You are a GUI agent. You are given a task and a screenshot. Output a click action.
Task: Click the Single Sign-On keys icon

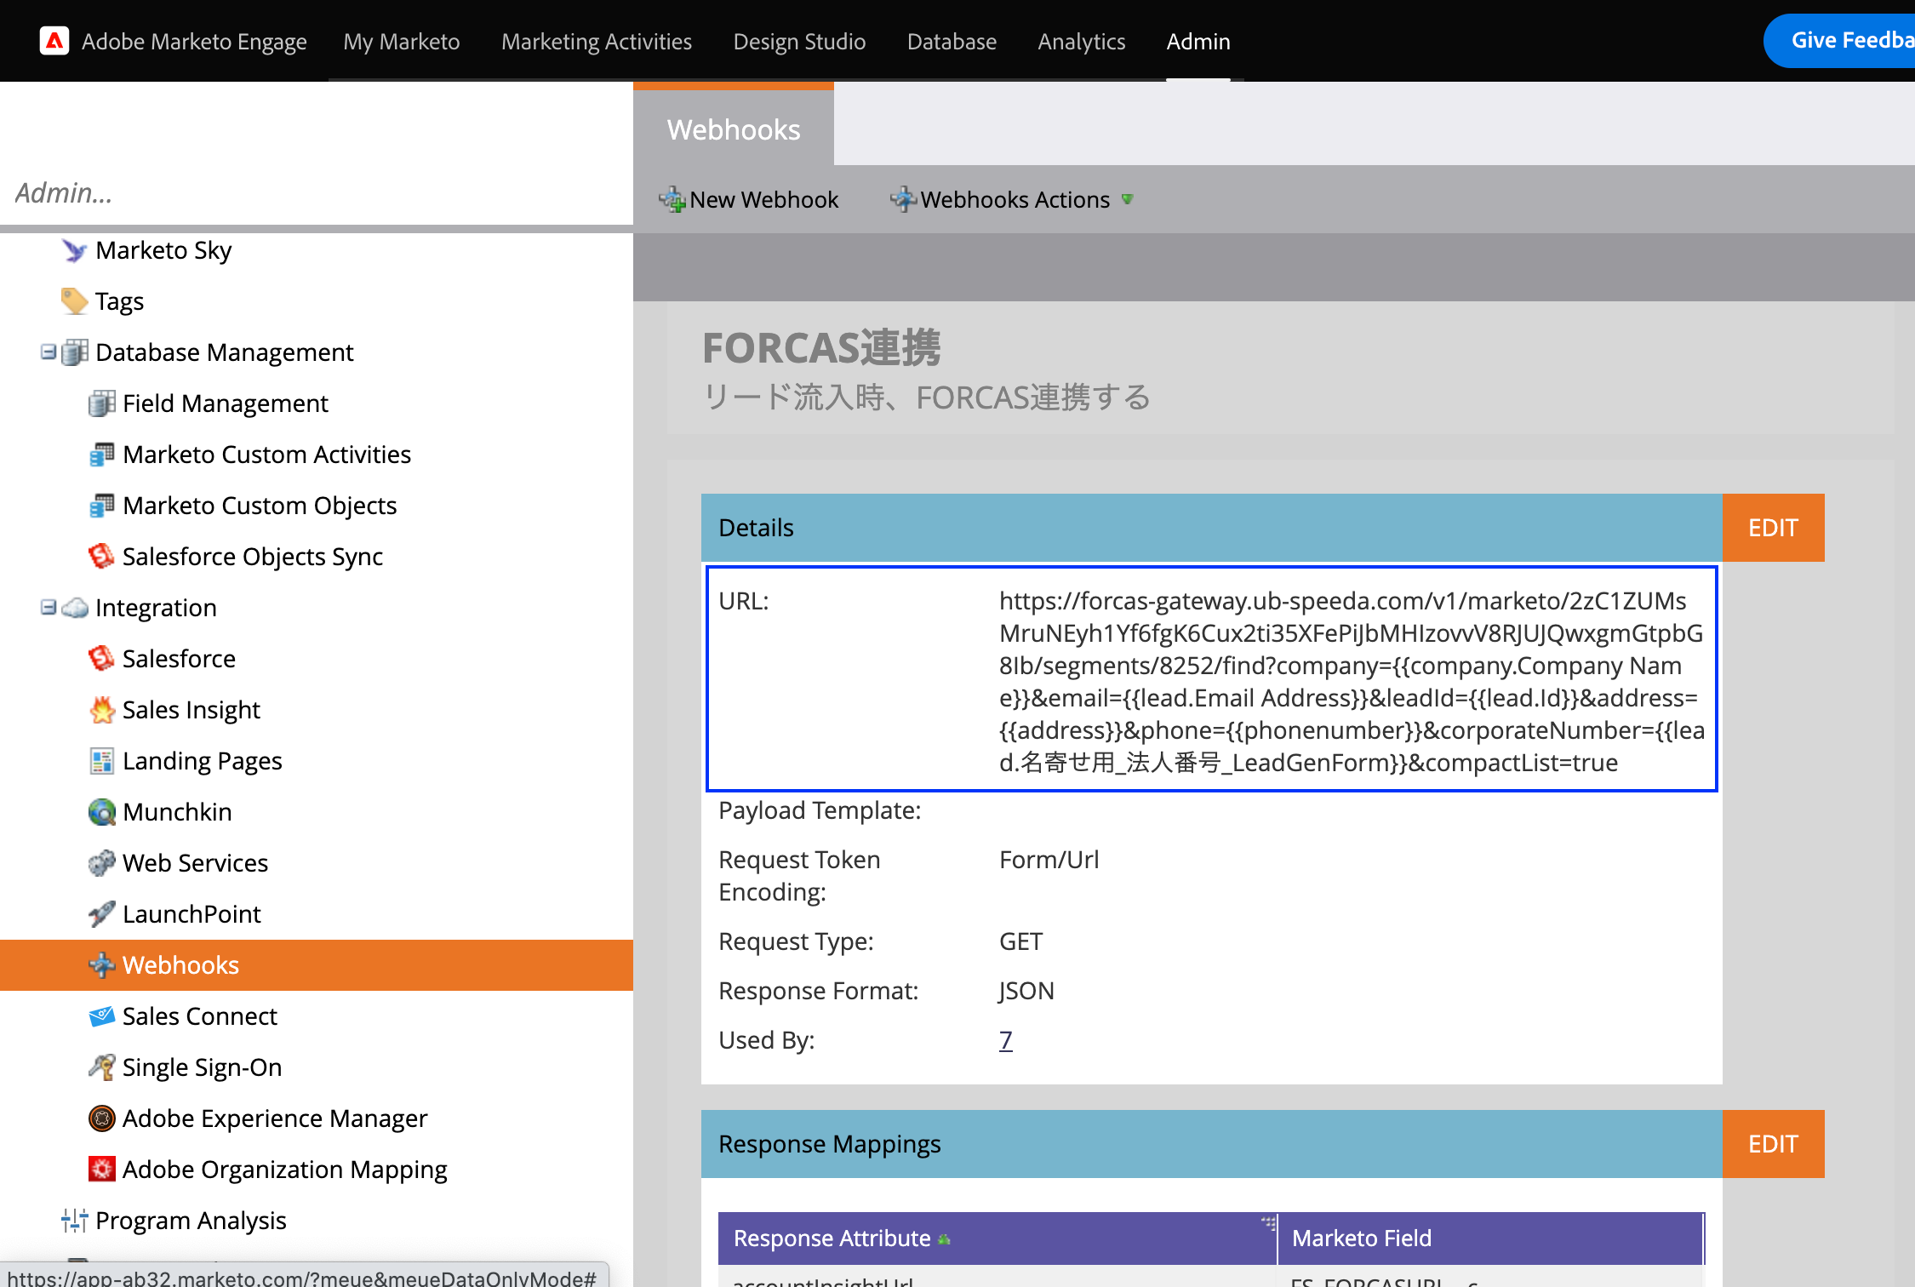coord(102,1067)
